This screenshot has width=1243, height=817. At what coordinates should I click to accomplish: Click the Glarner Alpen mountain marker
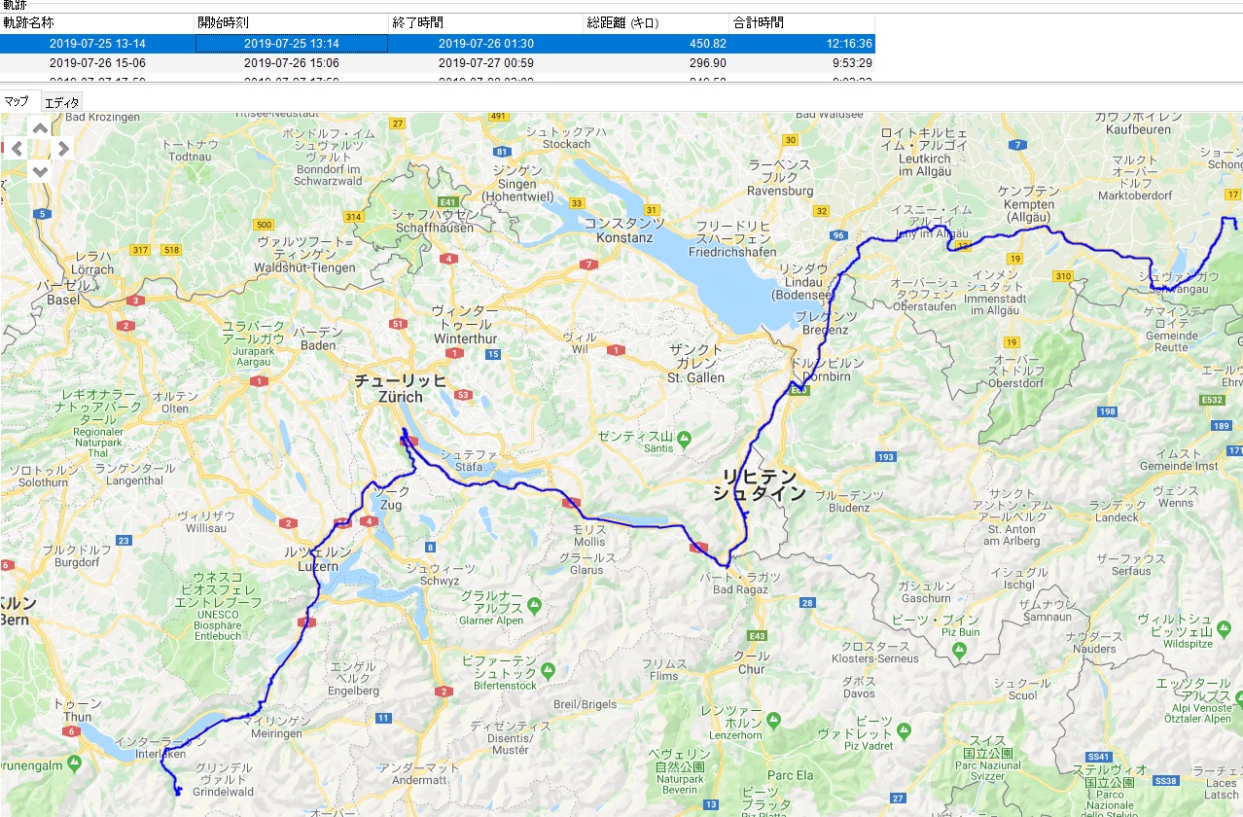(x=534, y=606)
